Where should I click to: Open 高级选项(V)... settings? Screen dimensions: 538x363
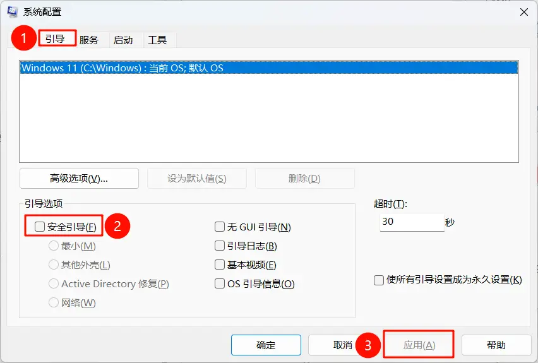(x=80, y=179)
